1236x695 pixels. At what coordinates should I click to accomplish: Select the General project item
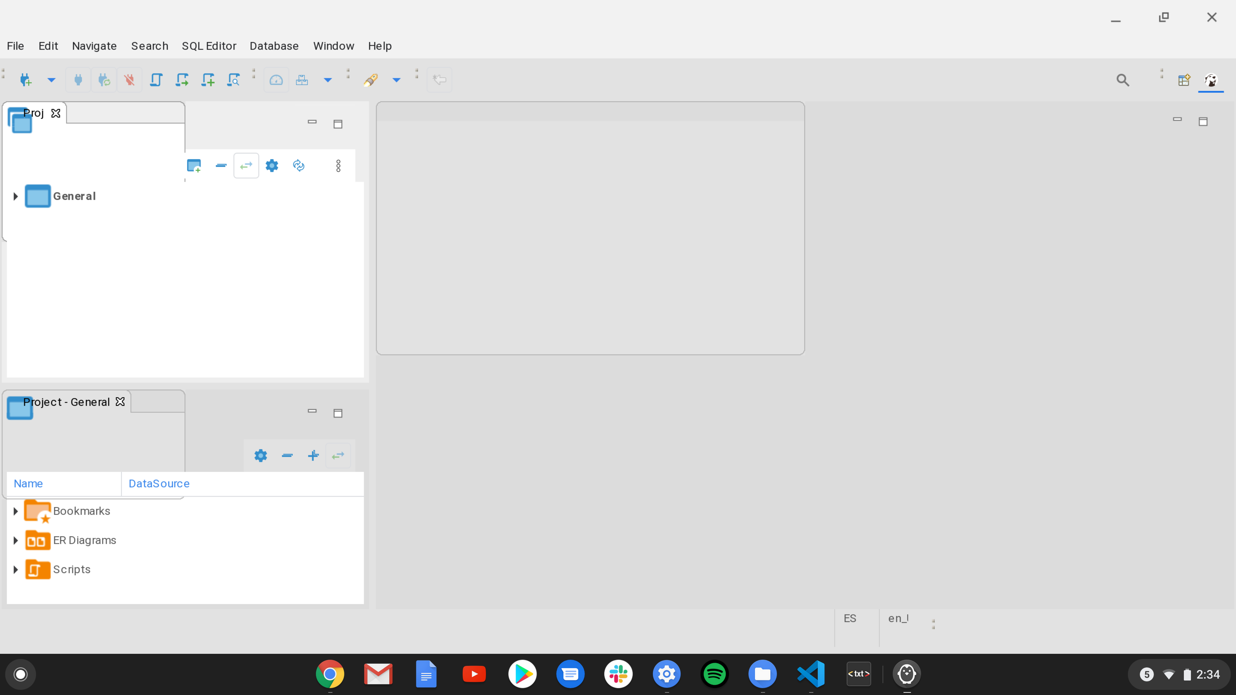click(x=74, y=196)
